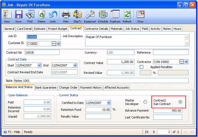Click the Contract Value field
The width and height of the screenshot is (198, 137).
(121, 62)
